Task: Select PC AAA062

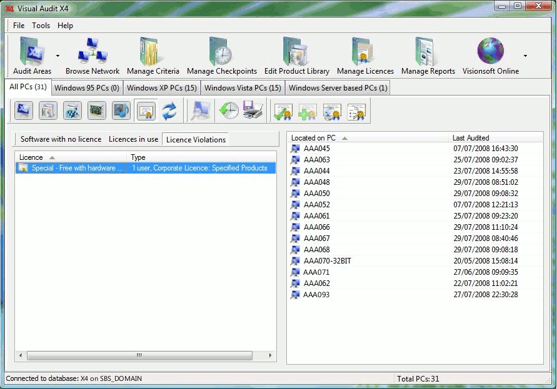Action: 316,283
